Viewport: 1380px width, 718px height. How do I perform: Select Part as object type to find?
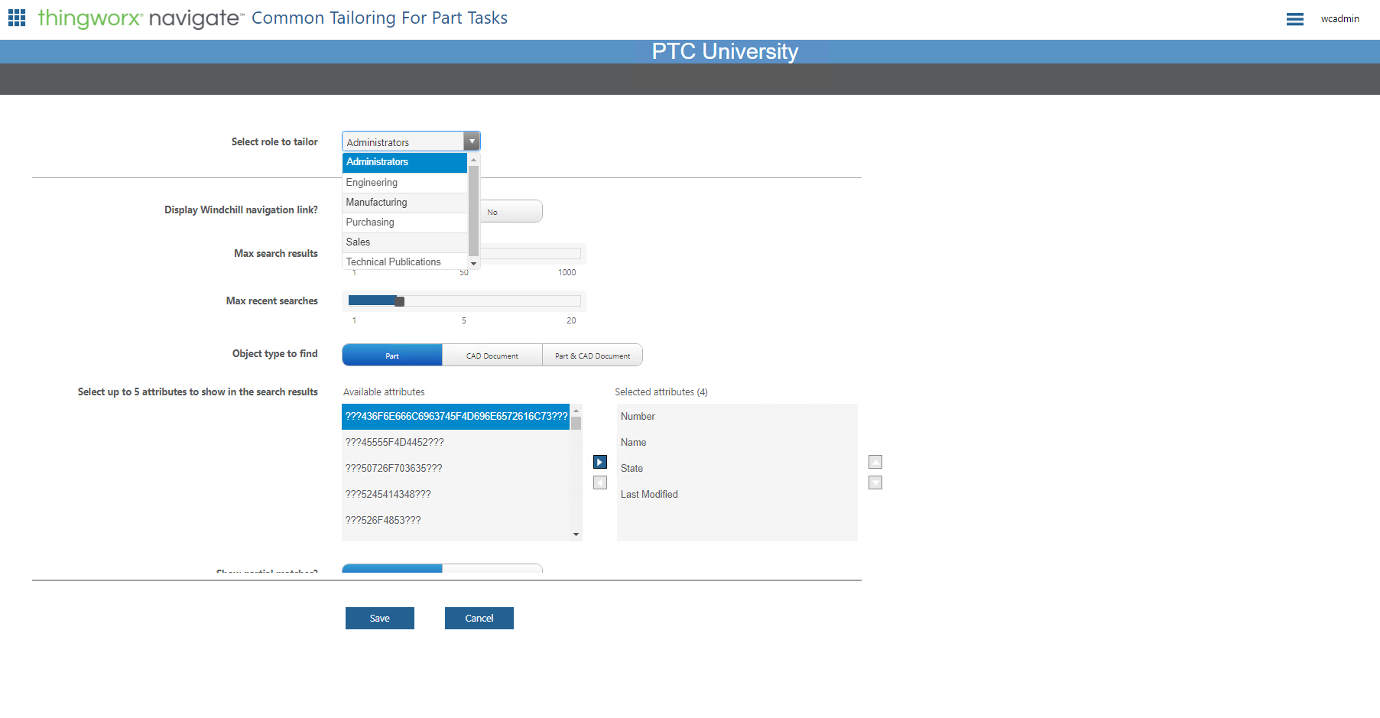[x=391, y=355]
